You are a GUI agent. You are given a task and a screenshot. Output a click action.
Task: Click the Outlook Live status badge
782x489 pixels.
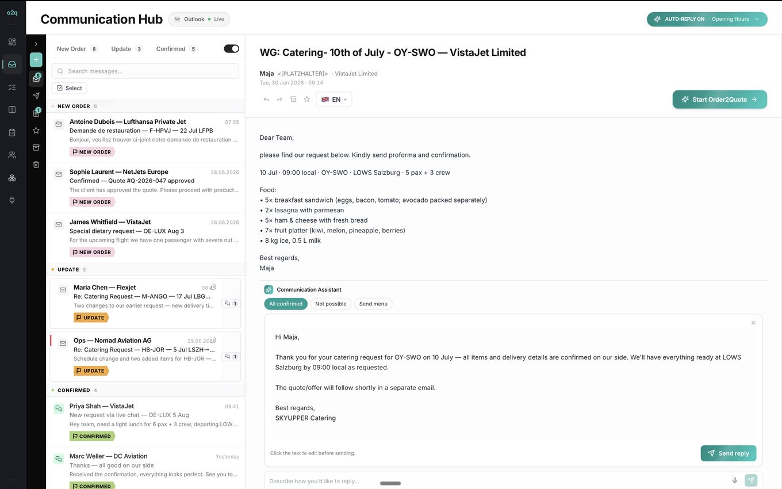(x=199, y=19)
